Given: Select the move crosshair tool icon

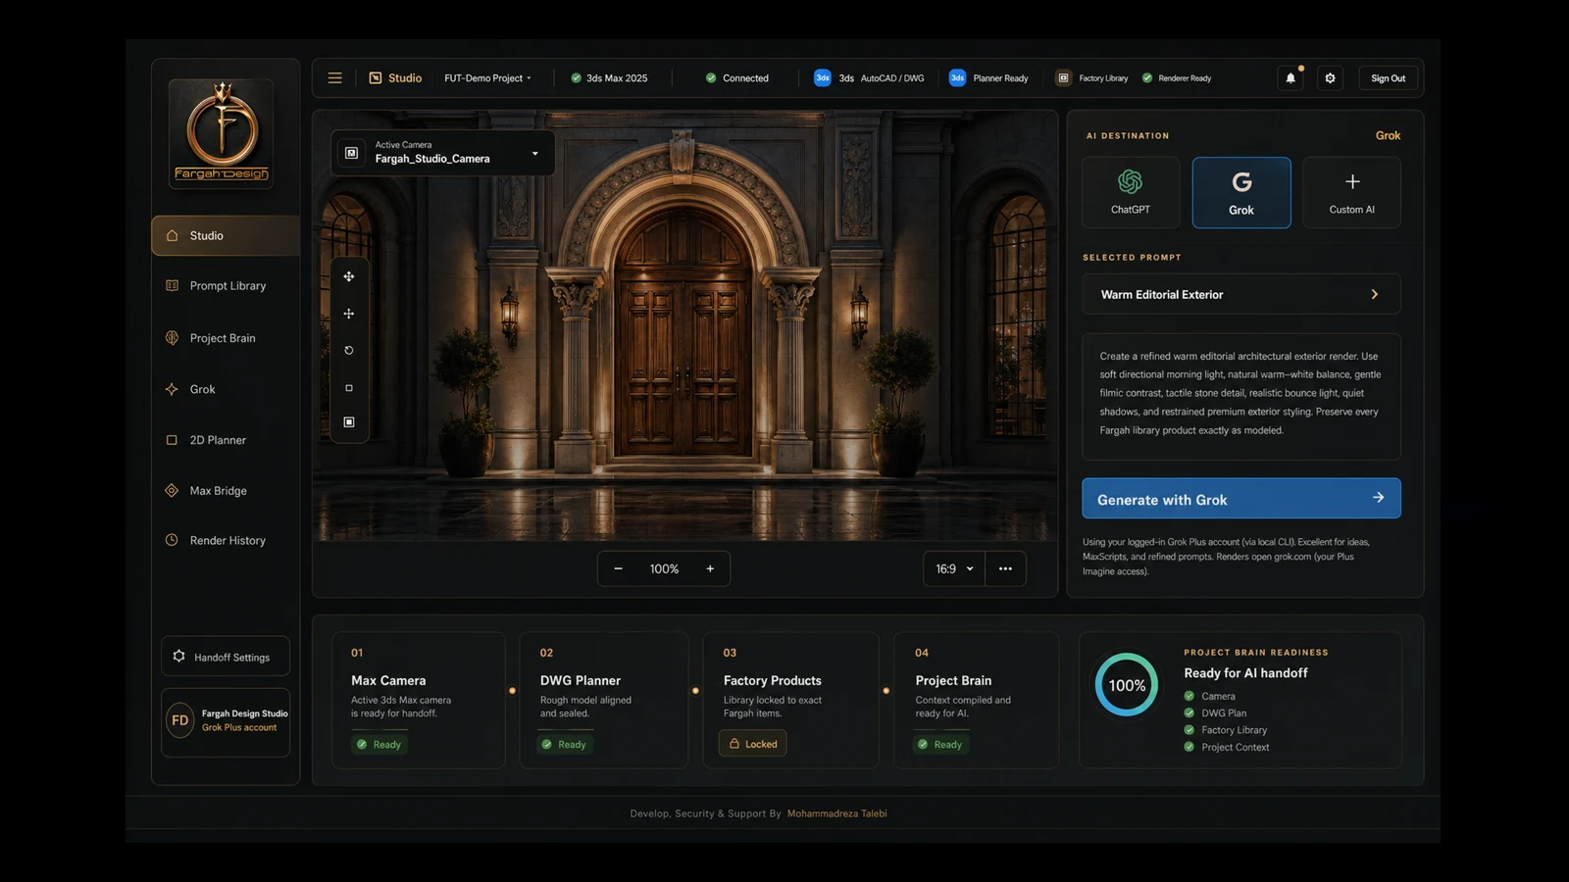Looking at the screenshot, I should click(349, 314).
